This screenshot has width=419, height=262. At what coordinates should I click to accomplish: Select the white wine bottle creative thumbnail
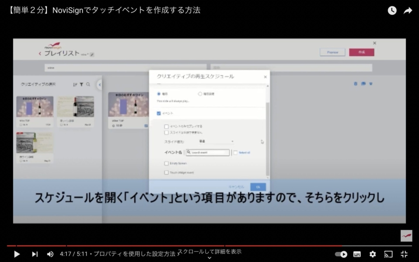pos(35,142)
